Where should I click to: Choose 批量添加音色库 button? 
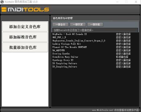click(25, 47)
